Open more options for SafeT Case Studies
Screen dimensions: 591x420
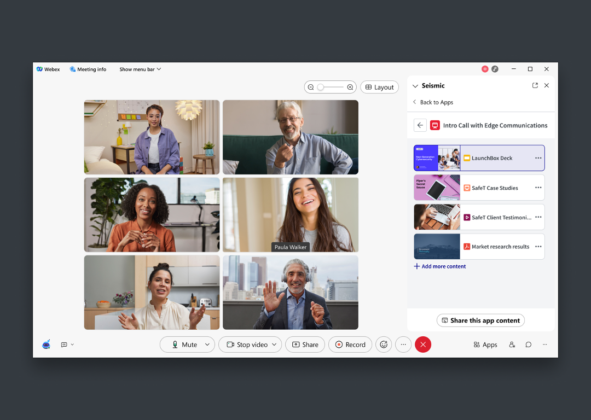538,187
